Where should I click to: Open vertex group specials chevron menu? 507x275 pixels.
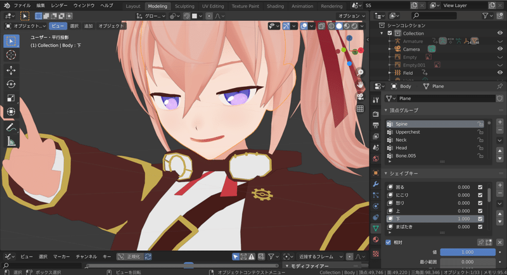(x=499, y=140)
